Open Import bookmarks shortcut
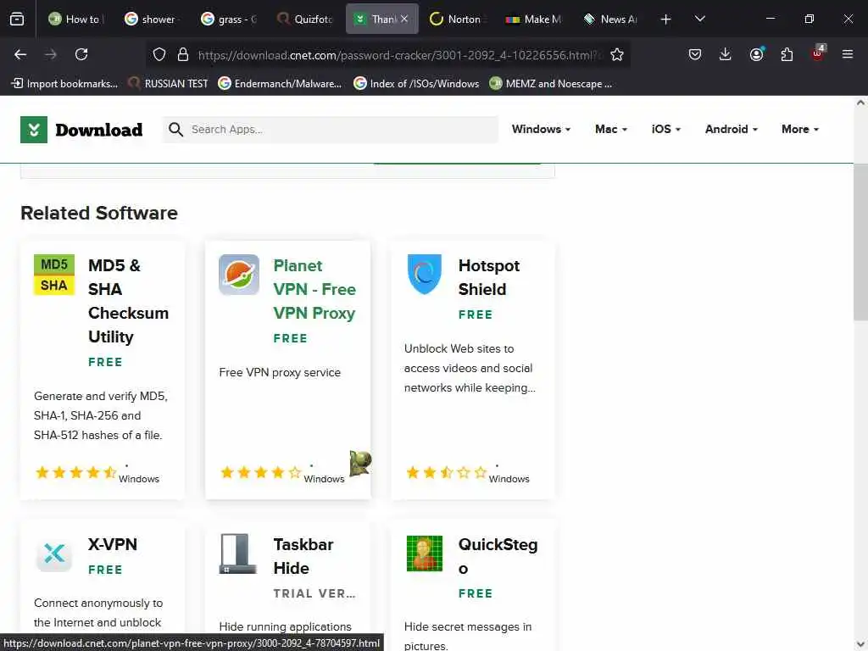Image resolution: width=868 pixels, height=651 pixels. click(64, 84)
